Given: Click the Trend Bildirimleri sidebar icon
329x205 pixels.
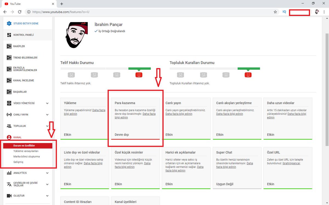Looking at the screenshot, I should 9,58.
